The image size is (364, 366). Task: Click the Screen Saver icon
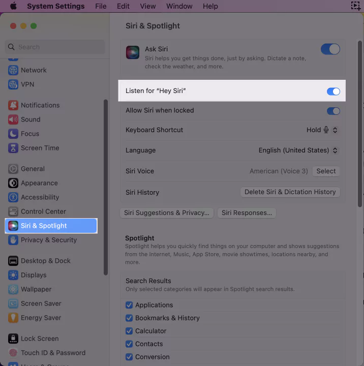tap(13, 303)
